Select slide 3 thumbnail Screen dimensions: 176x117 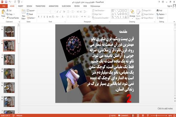tap(9, 60)
